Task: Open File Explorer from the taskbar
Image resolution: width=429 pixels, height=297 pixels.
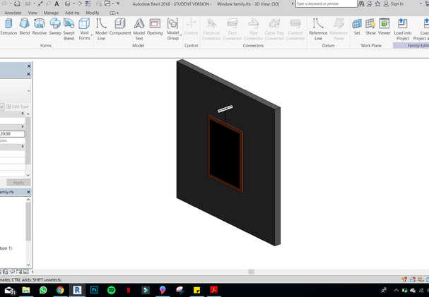Action: (26, 290)
